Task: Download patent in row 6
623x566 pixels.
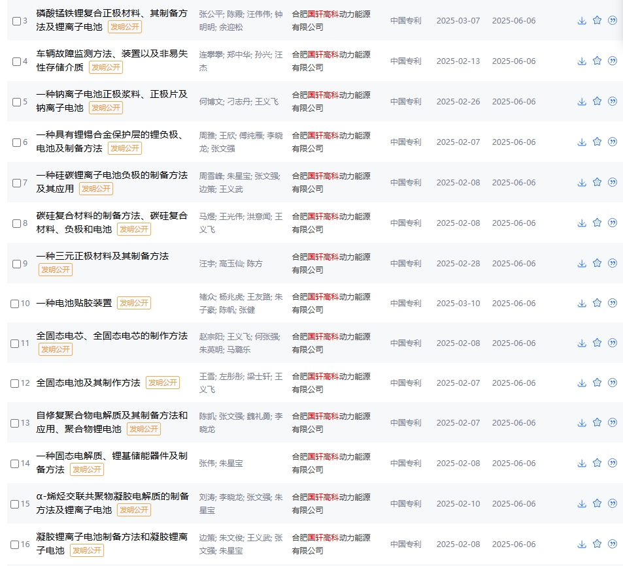Action: pos(582,142)
